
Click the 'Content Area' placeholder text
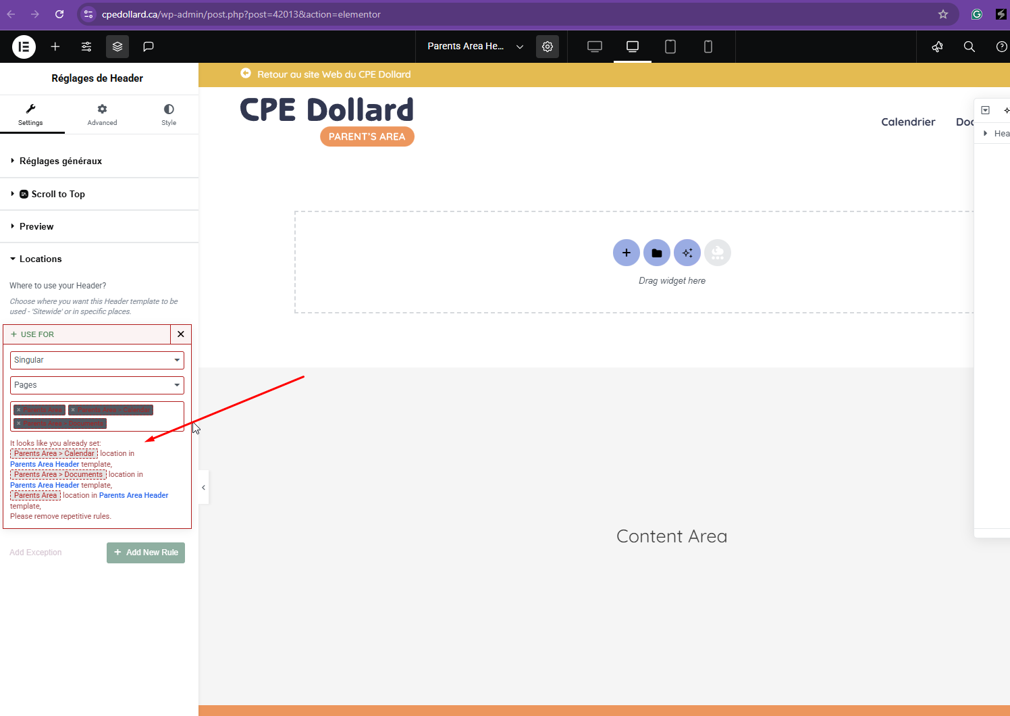(x=672, y=536)
